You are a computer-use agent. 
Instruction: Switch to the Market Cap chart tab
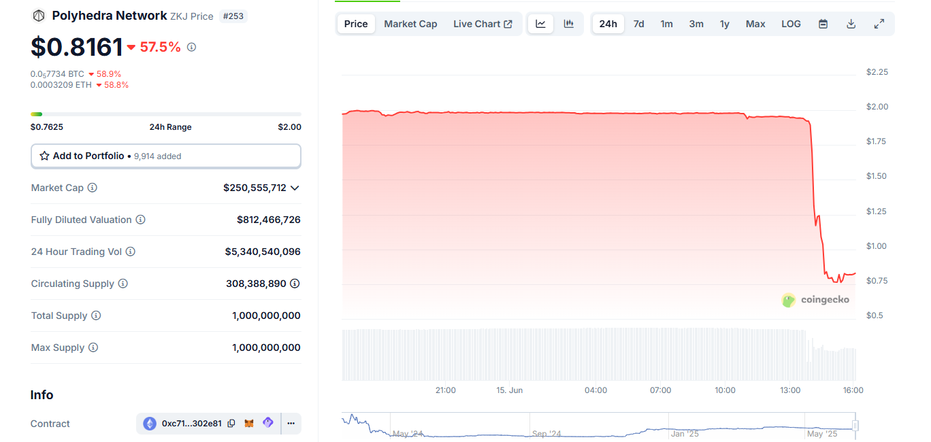[x=410, y=24]
